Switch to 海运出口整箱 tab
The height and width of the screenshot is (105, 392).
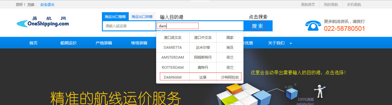point(115,17)
